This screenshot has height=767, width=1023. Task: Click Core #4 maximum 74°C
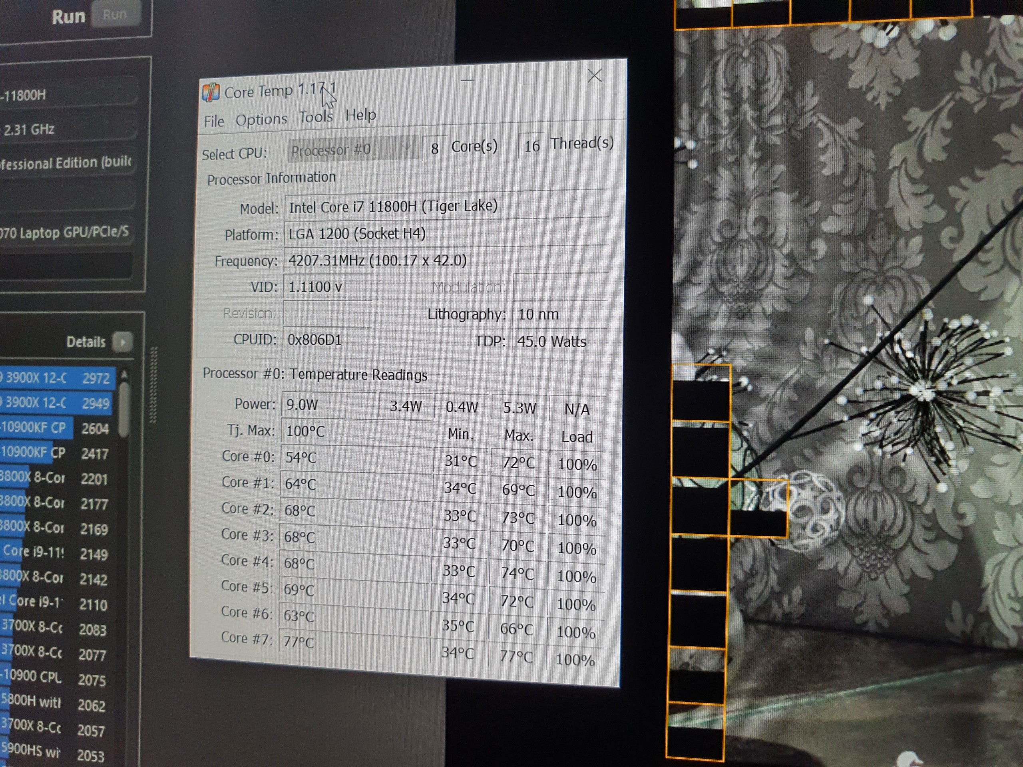click(x=517, y=574)
